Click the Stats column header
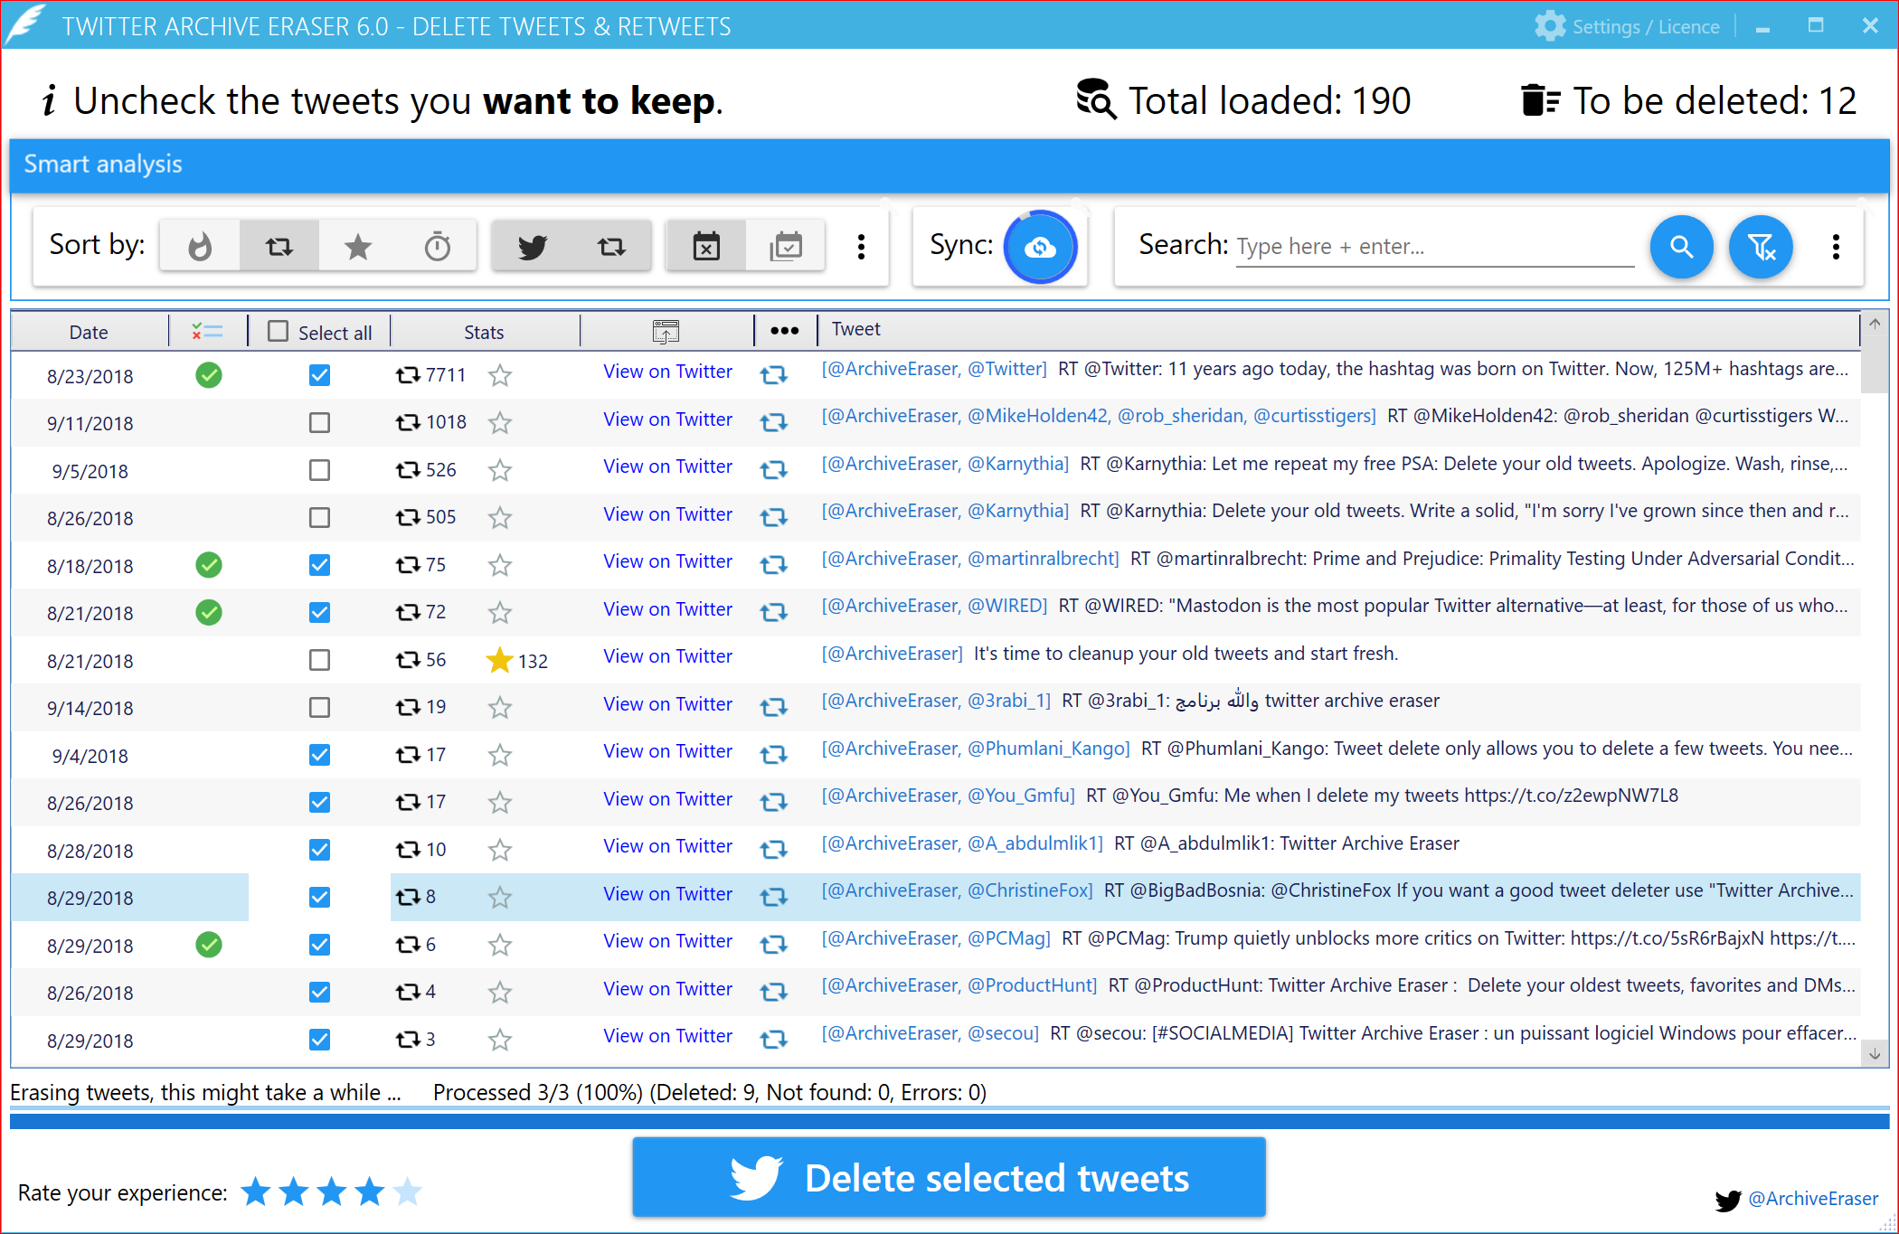Image resolution: width=1899 pixels, height=1234 pixels. (484, 332)
